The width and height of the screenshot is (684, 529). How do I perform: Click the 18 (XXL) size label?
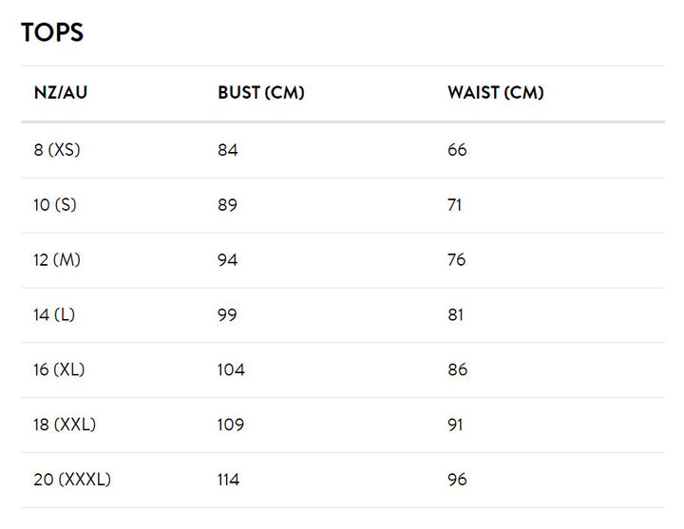pyautogui.click(x=65, y=425)
